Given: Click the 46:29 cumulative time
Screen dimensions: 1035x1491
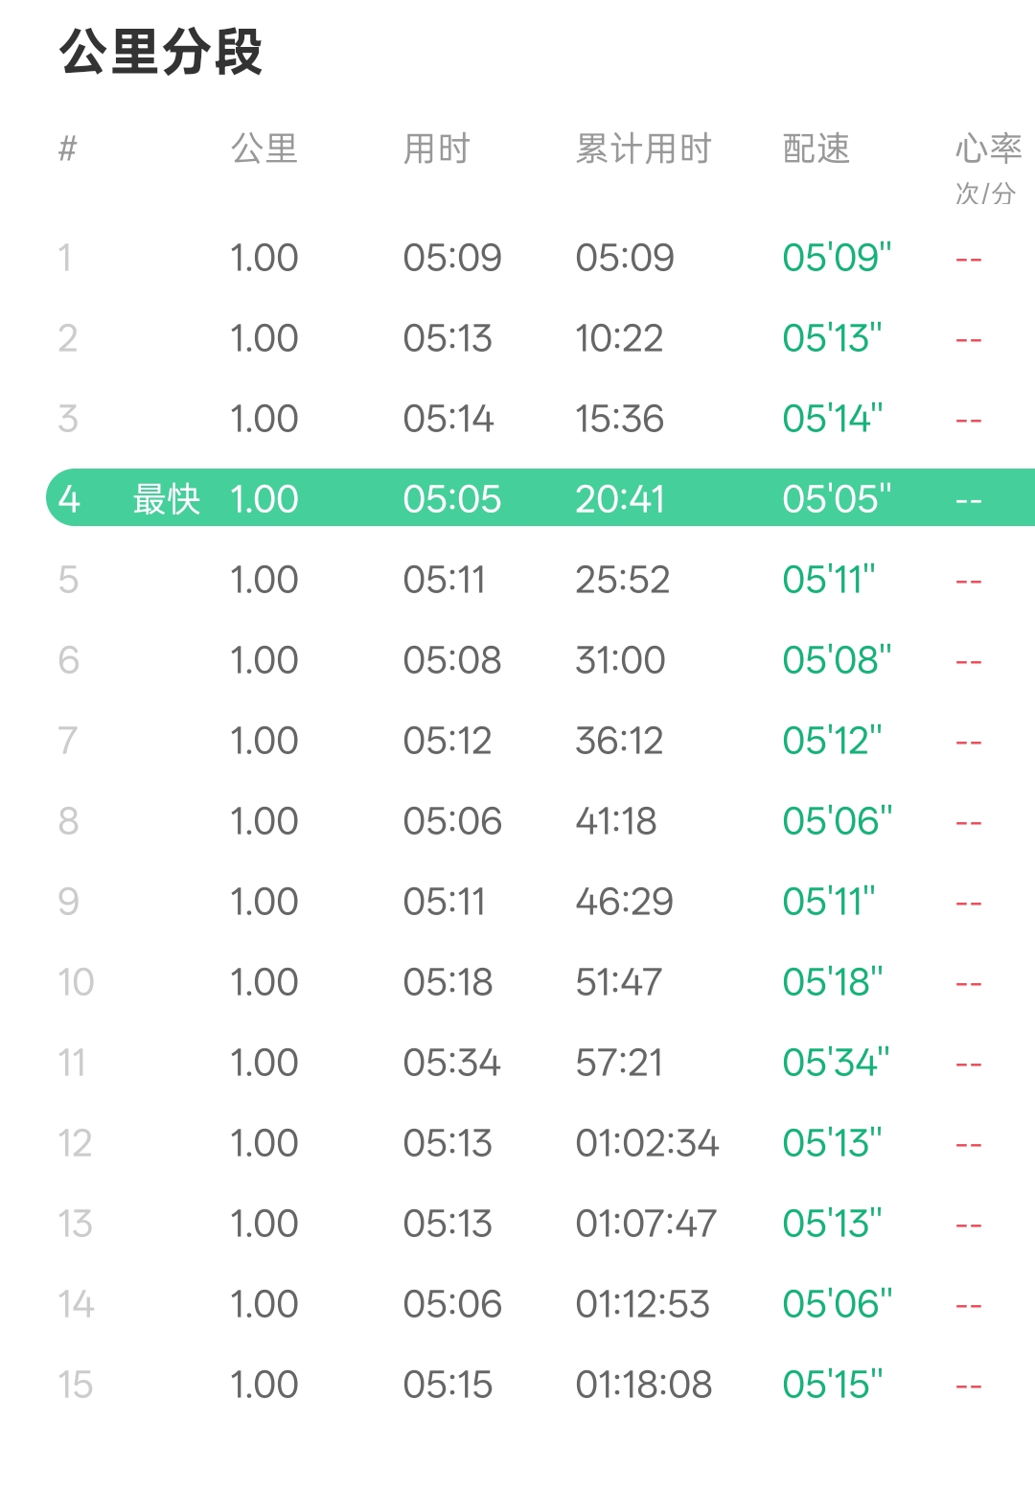Looking at the screenshot, I should click(x=624, y=902).
